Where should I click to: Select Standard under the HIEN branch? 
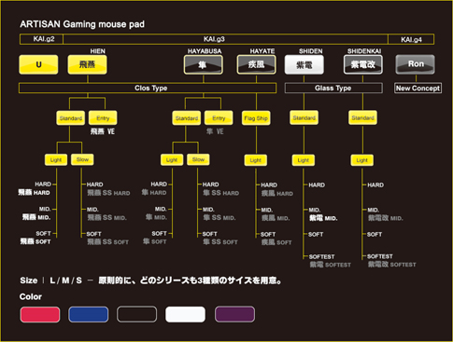point(71,118)
